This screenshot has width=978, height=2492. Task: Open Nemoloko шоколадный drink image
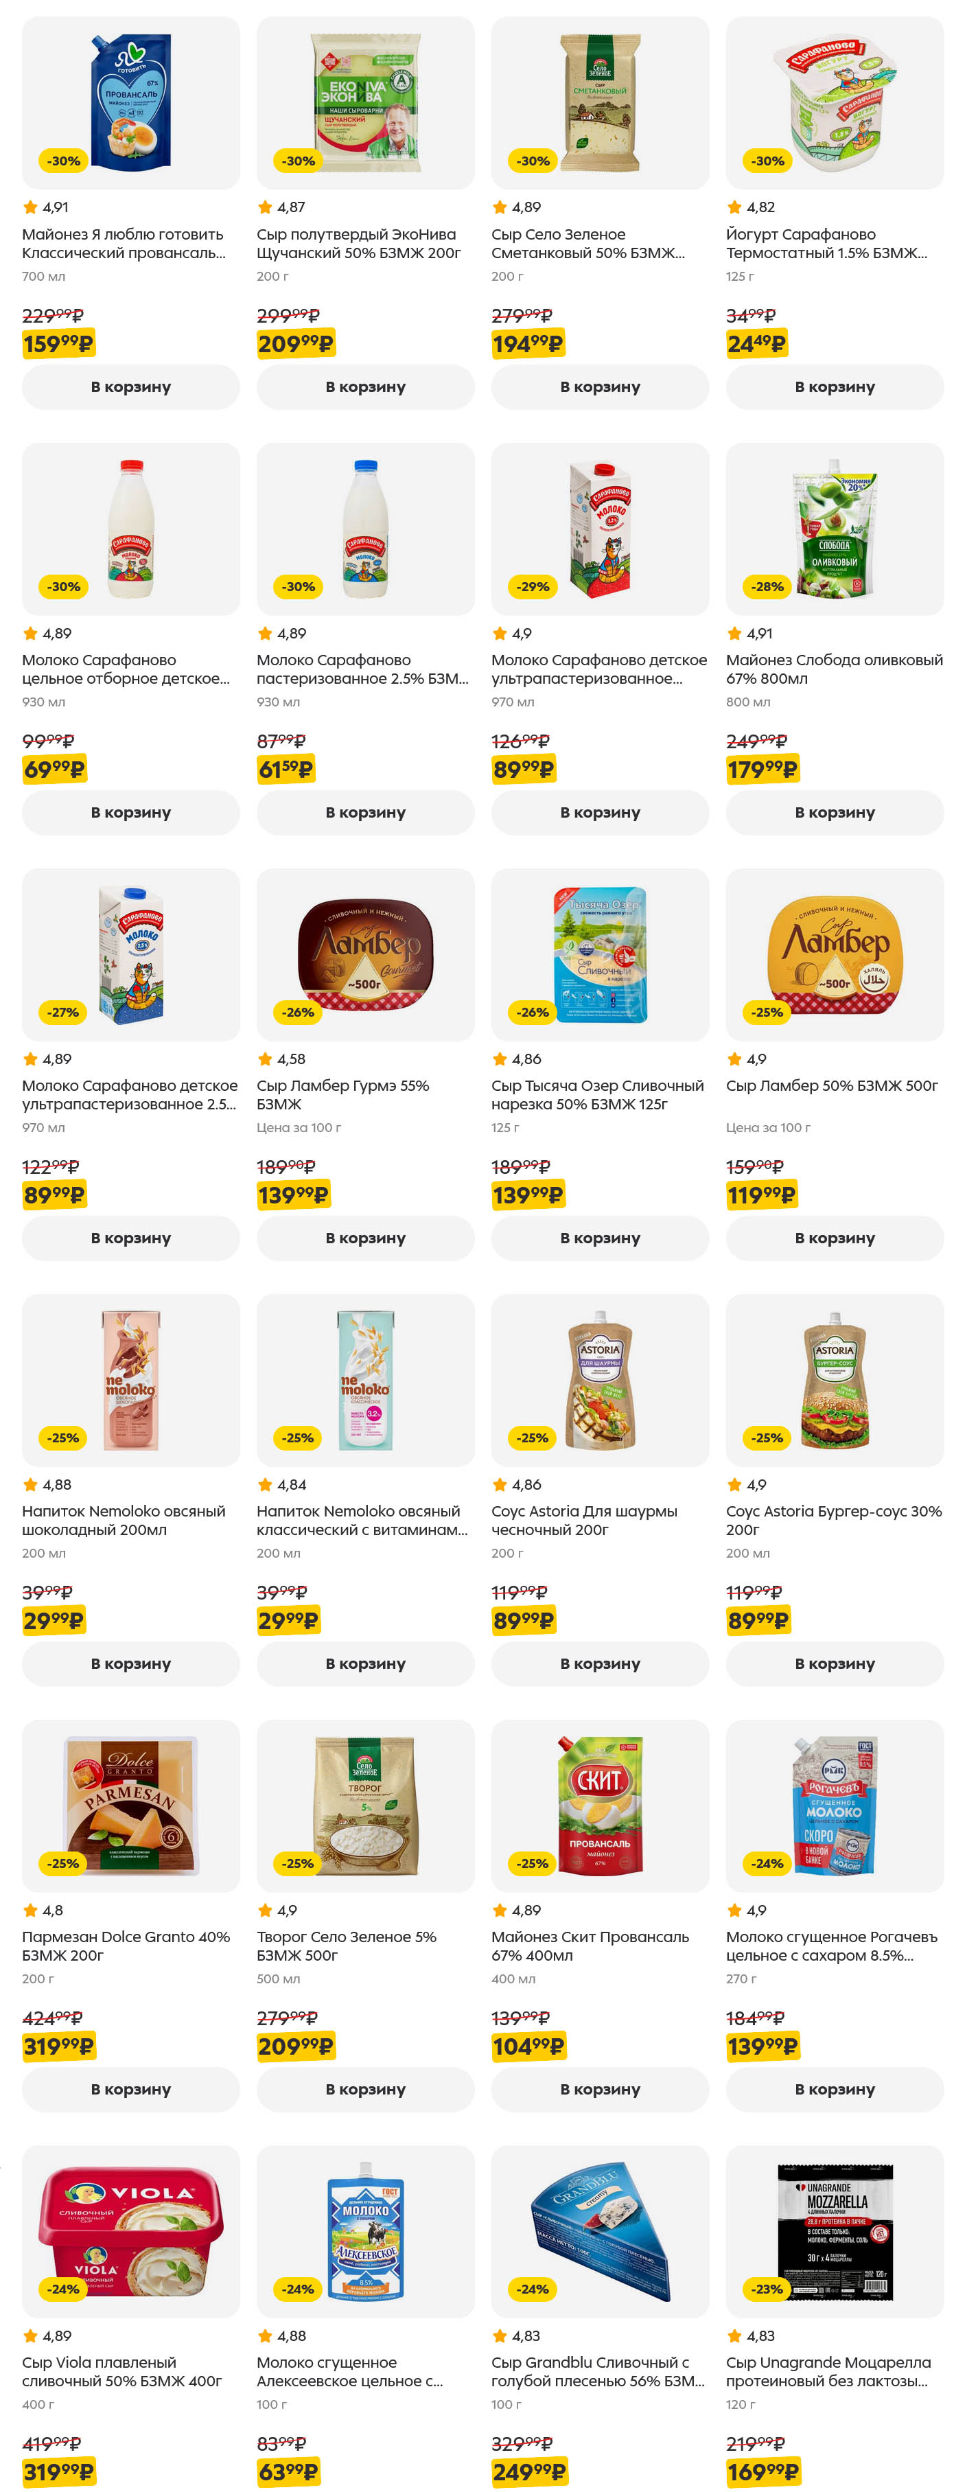(x=130, y=1379)
